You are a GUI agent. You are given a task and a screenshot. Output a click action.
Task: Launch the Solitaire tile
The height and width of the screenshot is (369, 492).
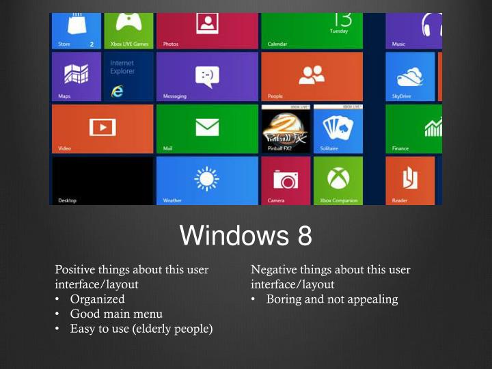click(x=338, y=129)
